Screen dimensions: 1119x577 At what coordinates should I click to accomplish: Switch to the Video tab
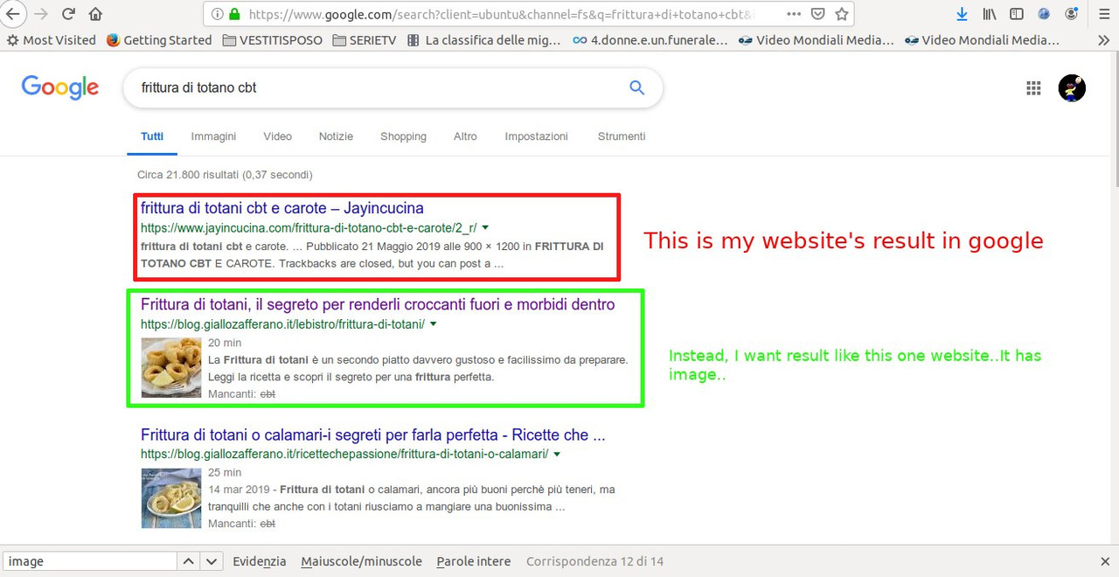pyautogui.click(x=278, y=136)
